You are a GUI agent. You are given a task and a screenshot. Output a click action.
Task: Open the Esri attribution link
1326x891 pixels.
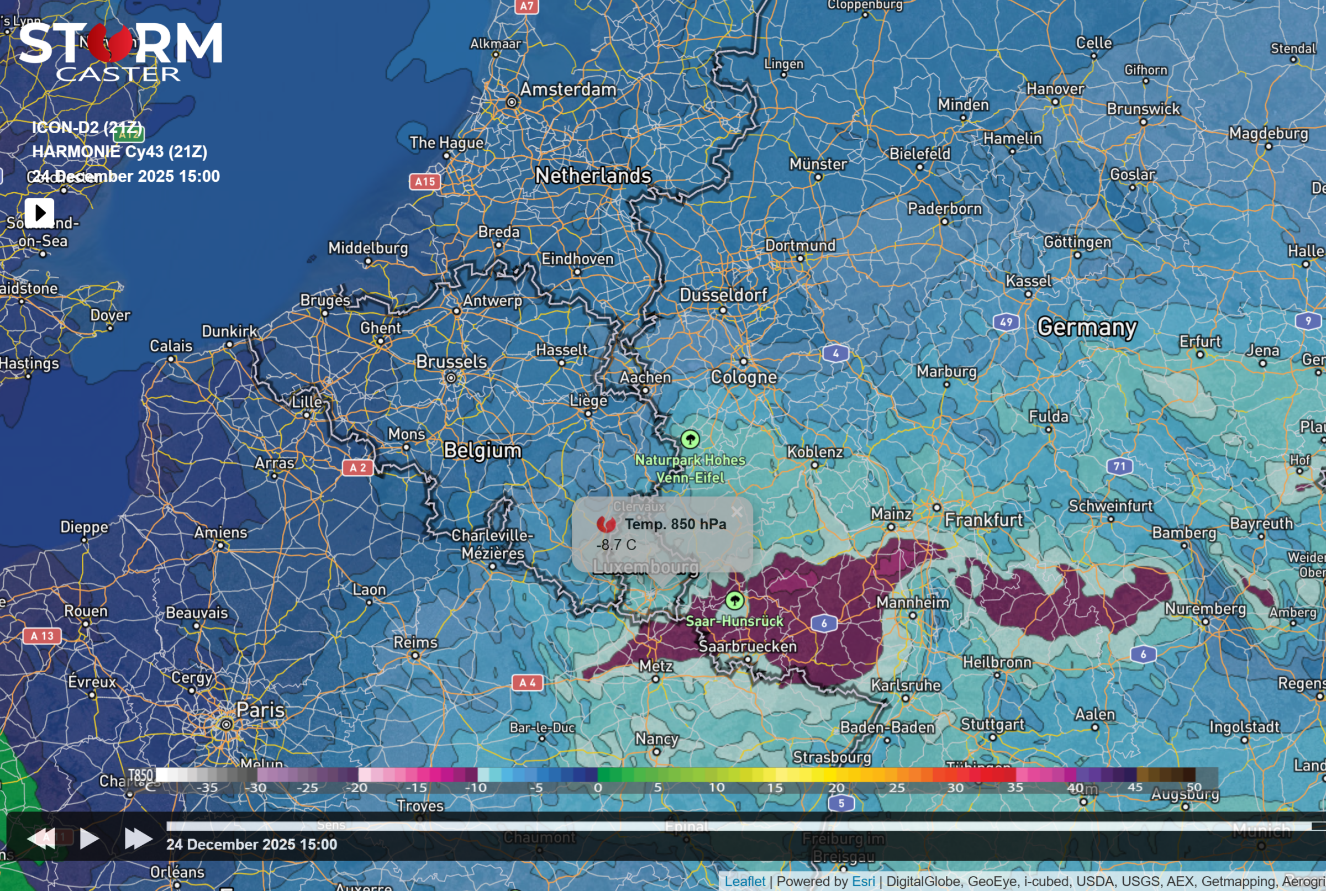pos(863,882)
